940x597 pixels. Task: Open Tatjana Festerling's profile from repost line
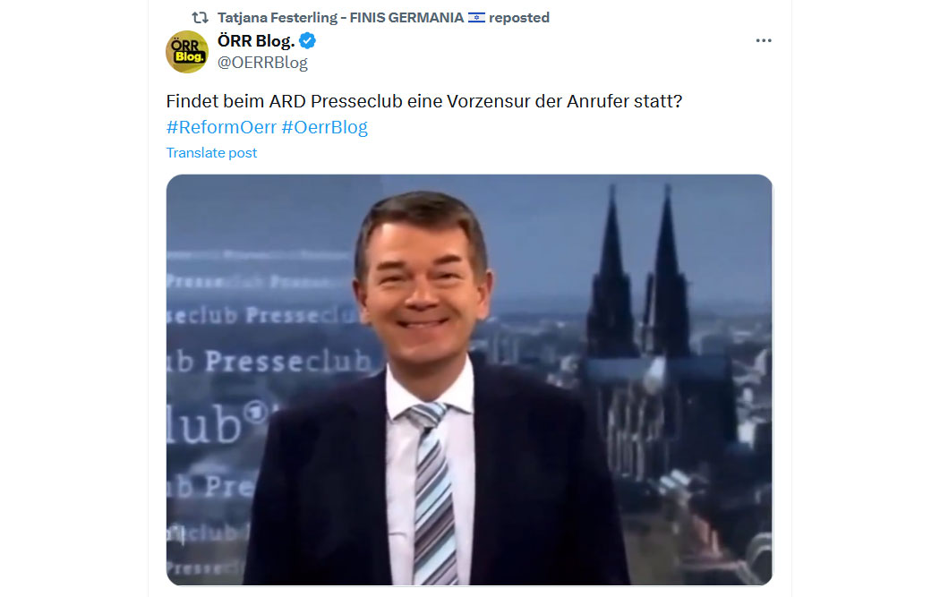point(340,18)
